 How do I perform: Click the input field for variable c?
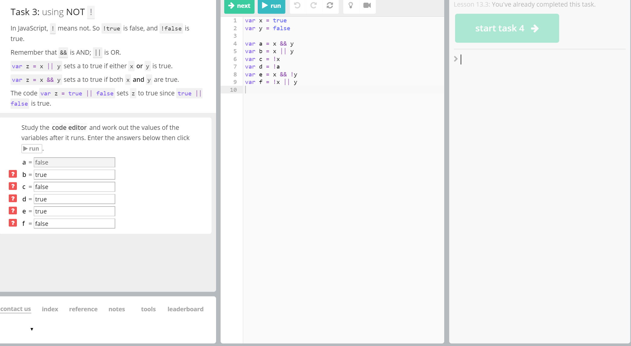(x=74, y=187)
